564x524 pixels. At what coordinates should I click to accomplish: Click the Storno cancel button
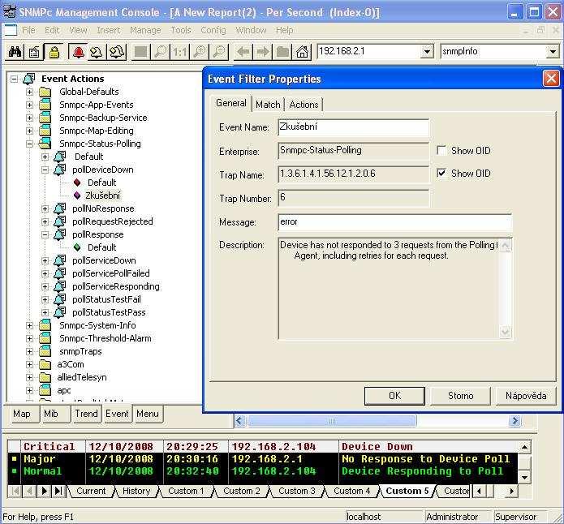coord(460,396)
